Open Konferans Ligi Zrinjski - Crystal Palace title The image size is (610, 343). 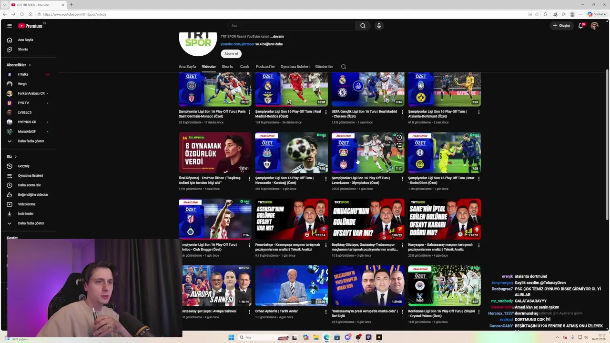pos(441,313)
